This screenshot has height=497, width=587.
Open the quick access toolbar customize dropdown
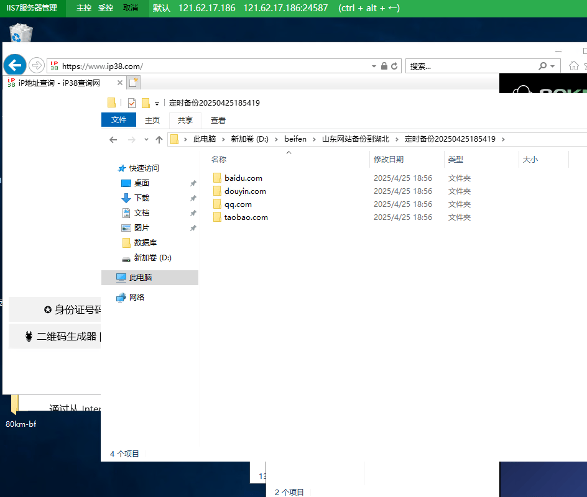(157, 104)
